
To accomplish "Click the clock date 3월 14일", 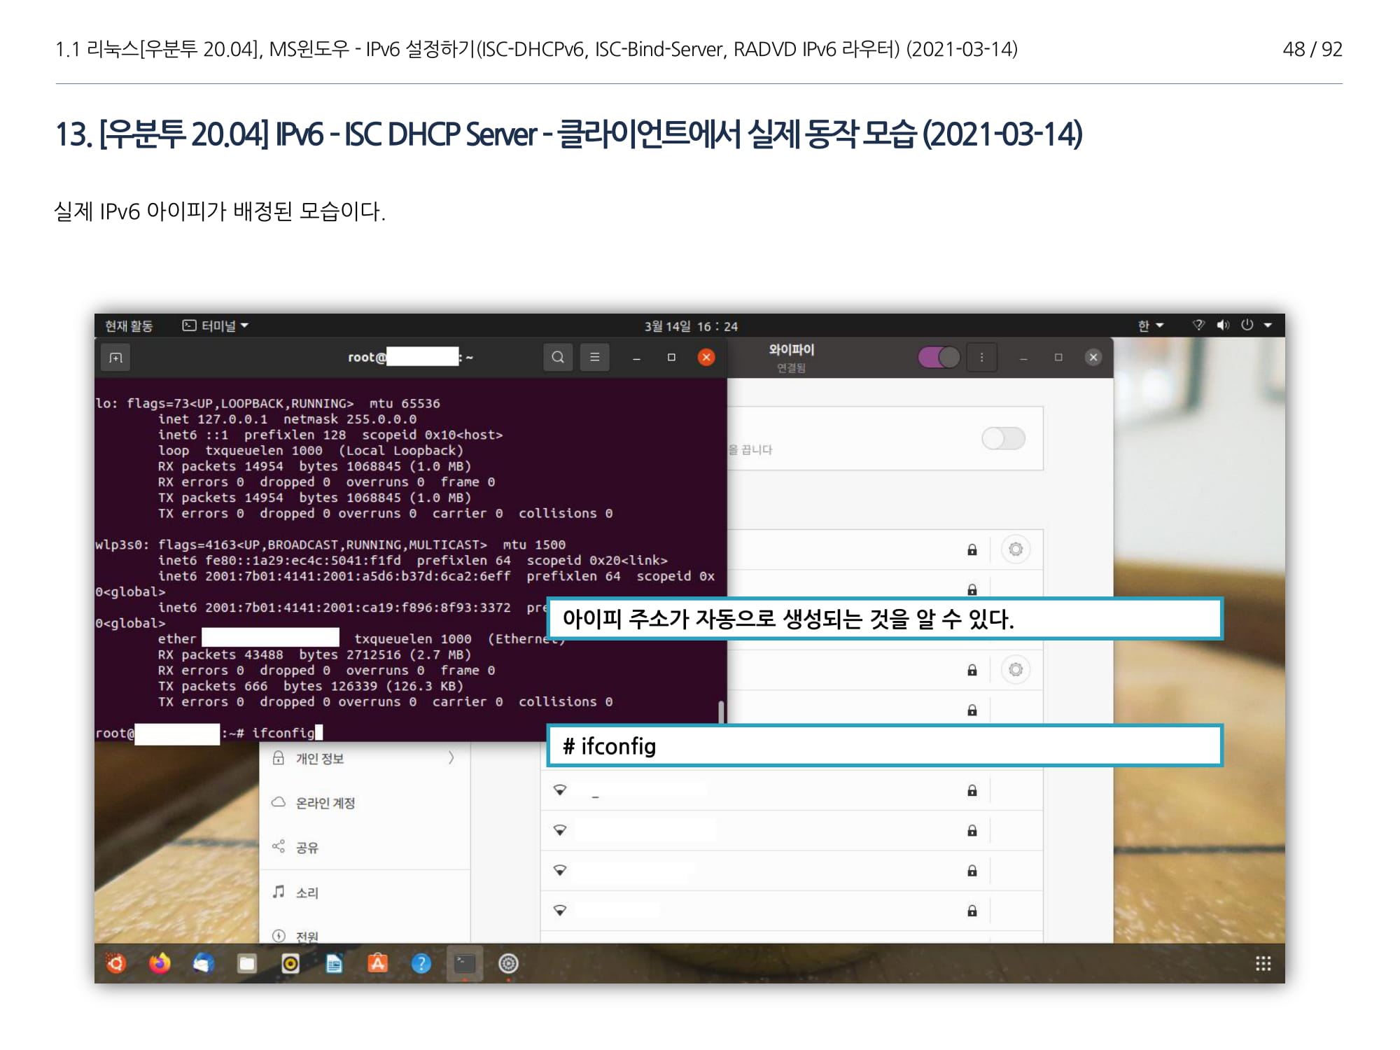I will tap(690, 326).
